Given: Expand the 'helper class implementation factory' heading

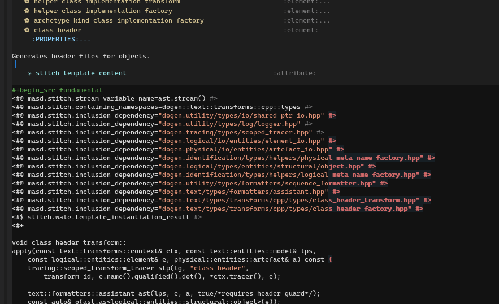Looking at the screenshot, I should click(x=103, y=11).
